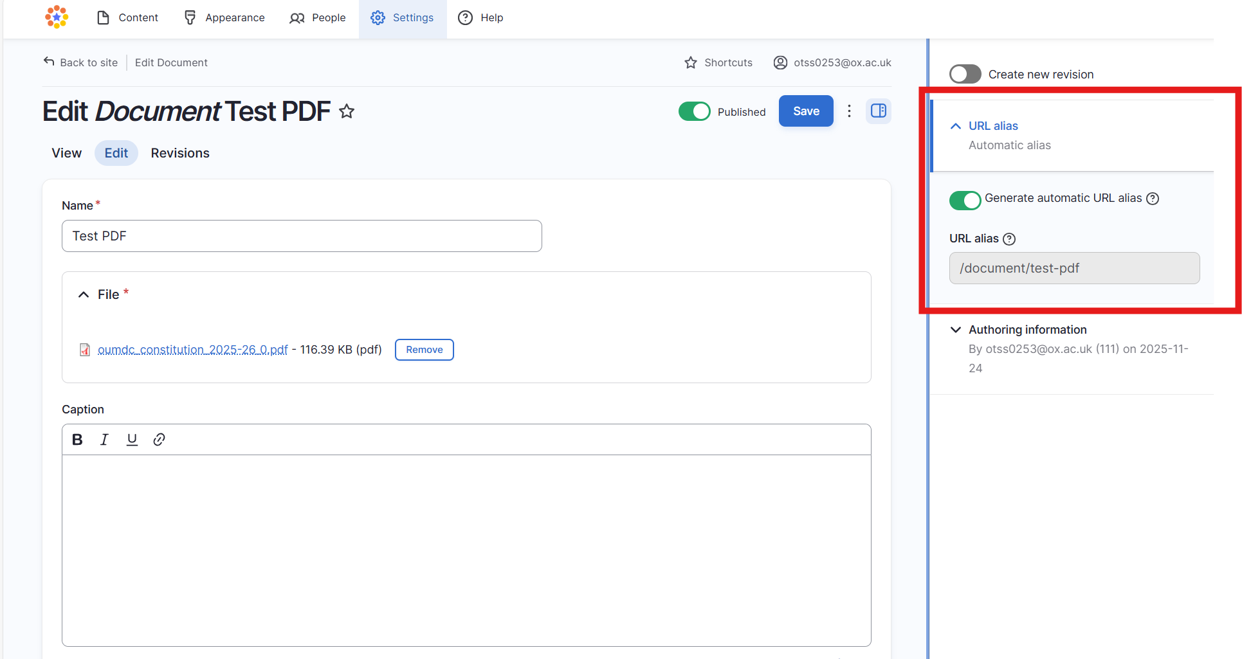This screenshot has height=659, width=1242.
Task: Click the Bold icon in Caption editor
Action: (x=77, y=440)
